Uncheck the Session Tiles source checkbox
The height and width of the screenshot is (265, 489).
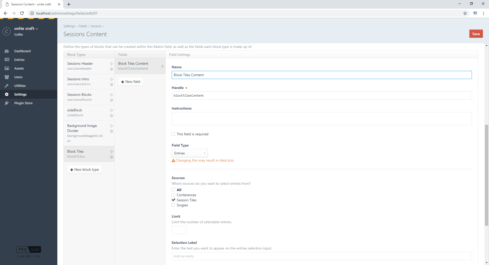(x=173, y=200)
